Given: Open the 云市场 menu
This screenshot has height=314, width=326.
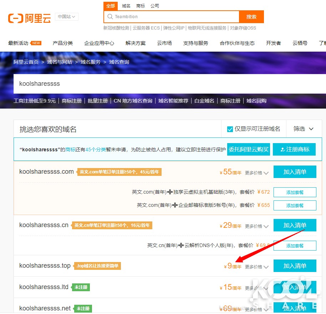Looking at the screenshot, I should tap(164, 43).
